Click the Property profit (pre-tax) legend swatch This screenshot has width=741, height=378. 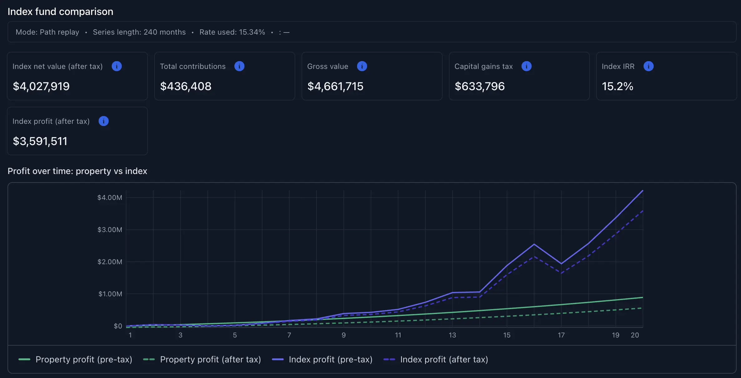[x=24, y=359]
